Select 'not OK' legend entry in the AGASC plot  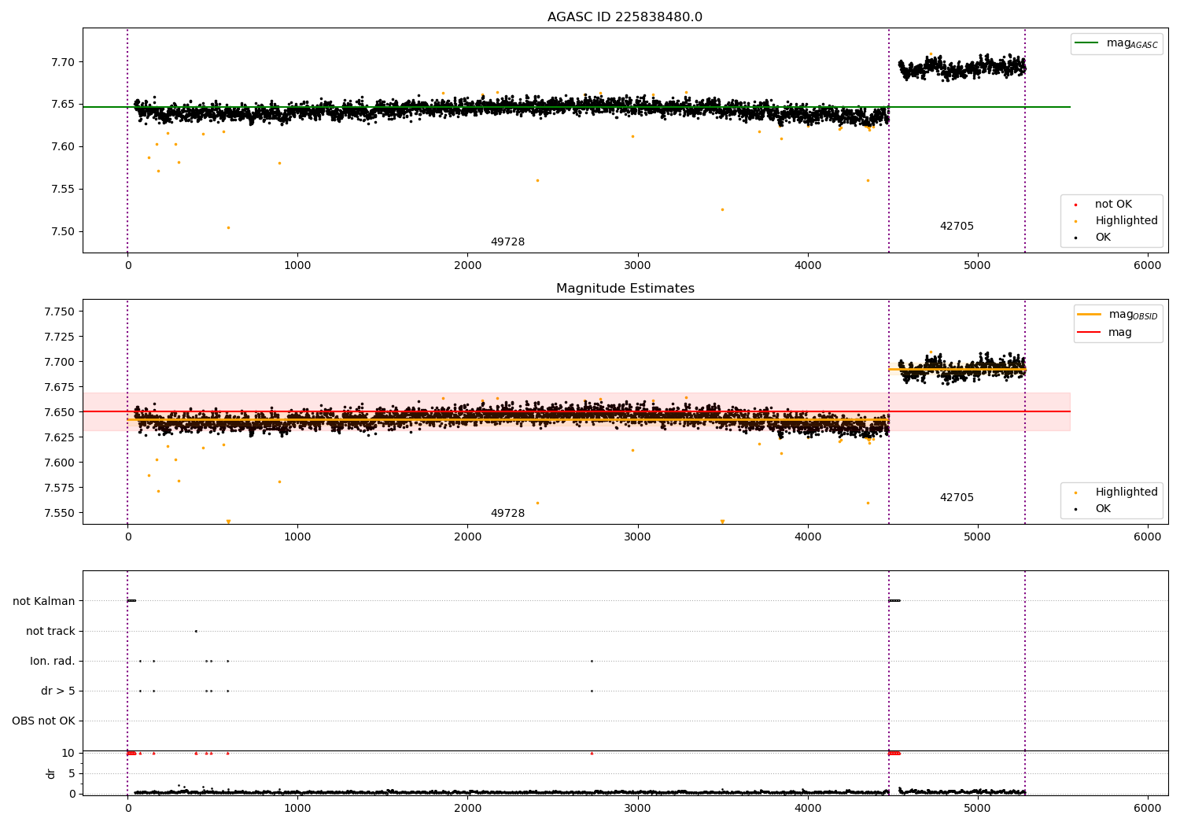point(1113,205)
